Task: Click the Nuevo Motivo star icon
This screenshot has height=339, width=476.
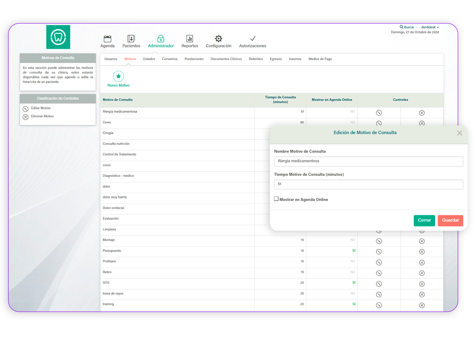Action: [118, 76]
